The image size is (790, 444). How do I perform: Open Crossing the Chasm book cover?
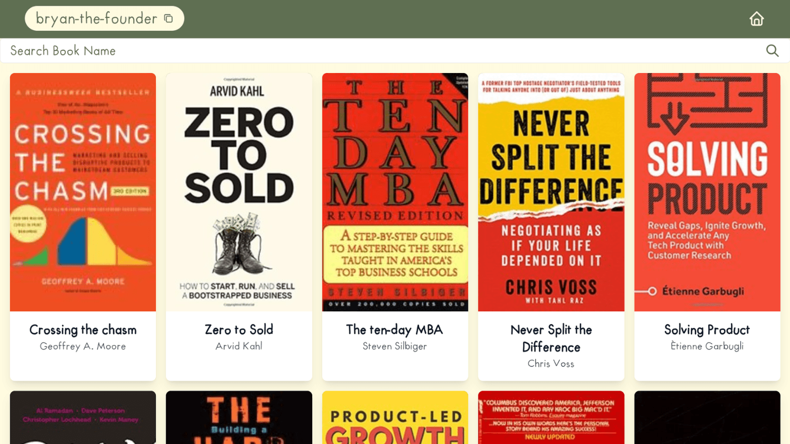tap(83, 192)
